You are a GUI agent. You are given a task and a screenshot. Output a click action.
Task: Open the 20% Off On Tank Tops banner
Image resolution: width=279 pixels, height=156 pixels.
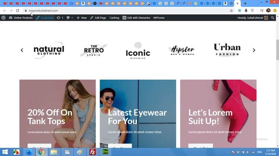[58, 114]
